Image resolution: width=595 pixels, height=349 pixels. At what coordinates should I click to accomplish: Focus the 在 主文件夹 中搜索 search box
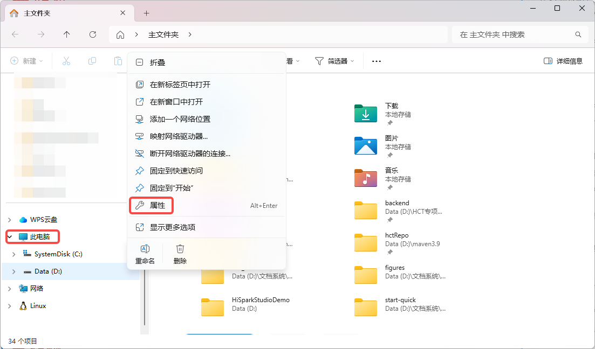pos(520,34)
